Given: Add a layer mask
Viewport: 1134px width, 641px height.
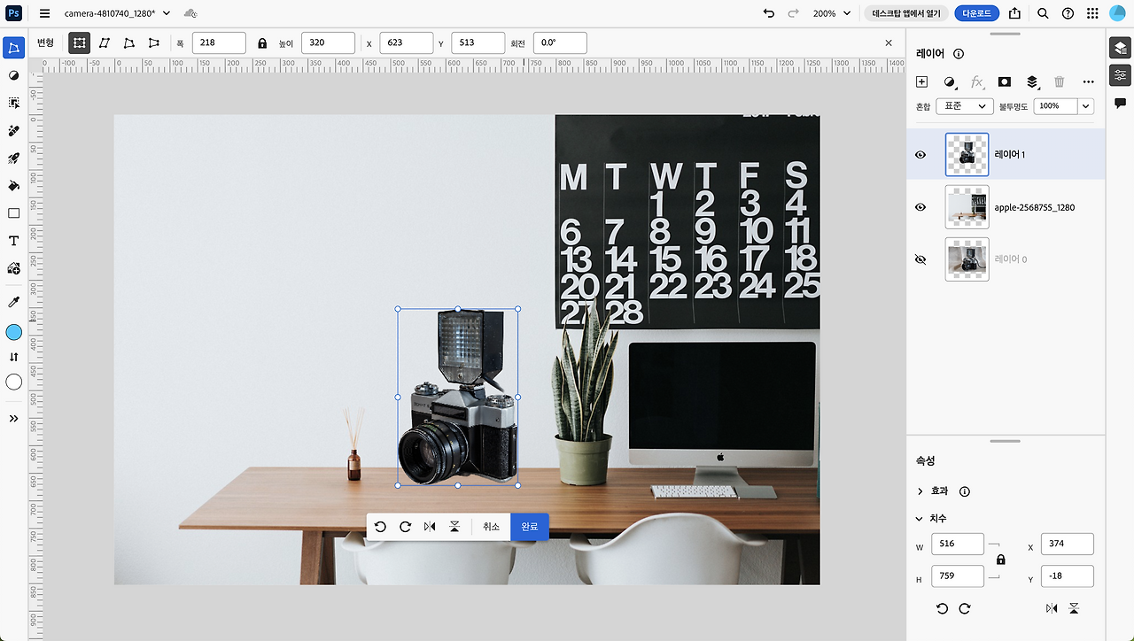Looking at the screenshot, I should click(1005, 81).
